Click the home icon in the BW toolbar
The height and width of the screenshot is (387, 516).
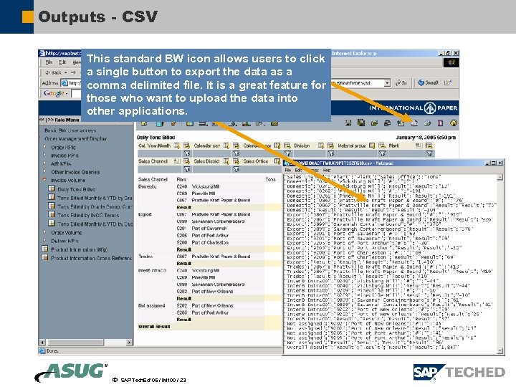click(x=144, y=124)
